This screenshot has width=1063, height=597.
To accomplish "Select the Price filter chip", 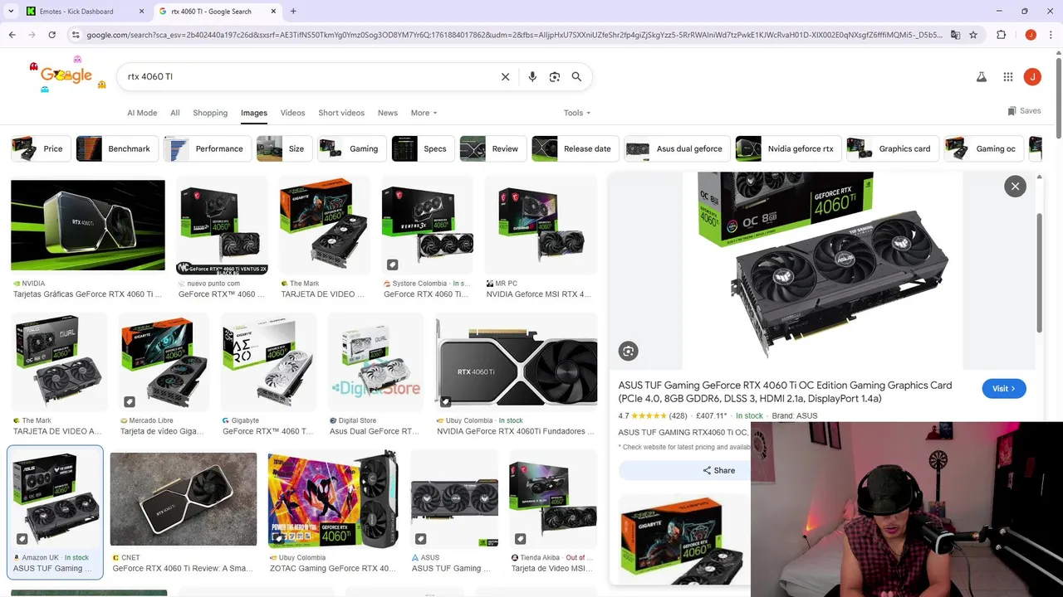I will 40,149.
